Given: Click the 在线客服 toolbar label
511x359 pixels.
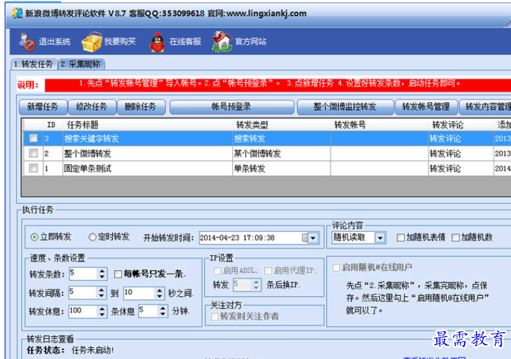Looking at the screenshot, I should [185, 41].
